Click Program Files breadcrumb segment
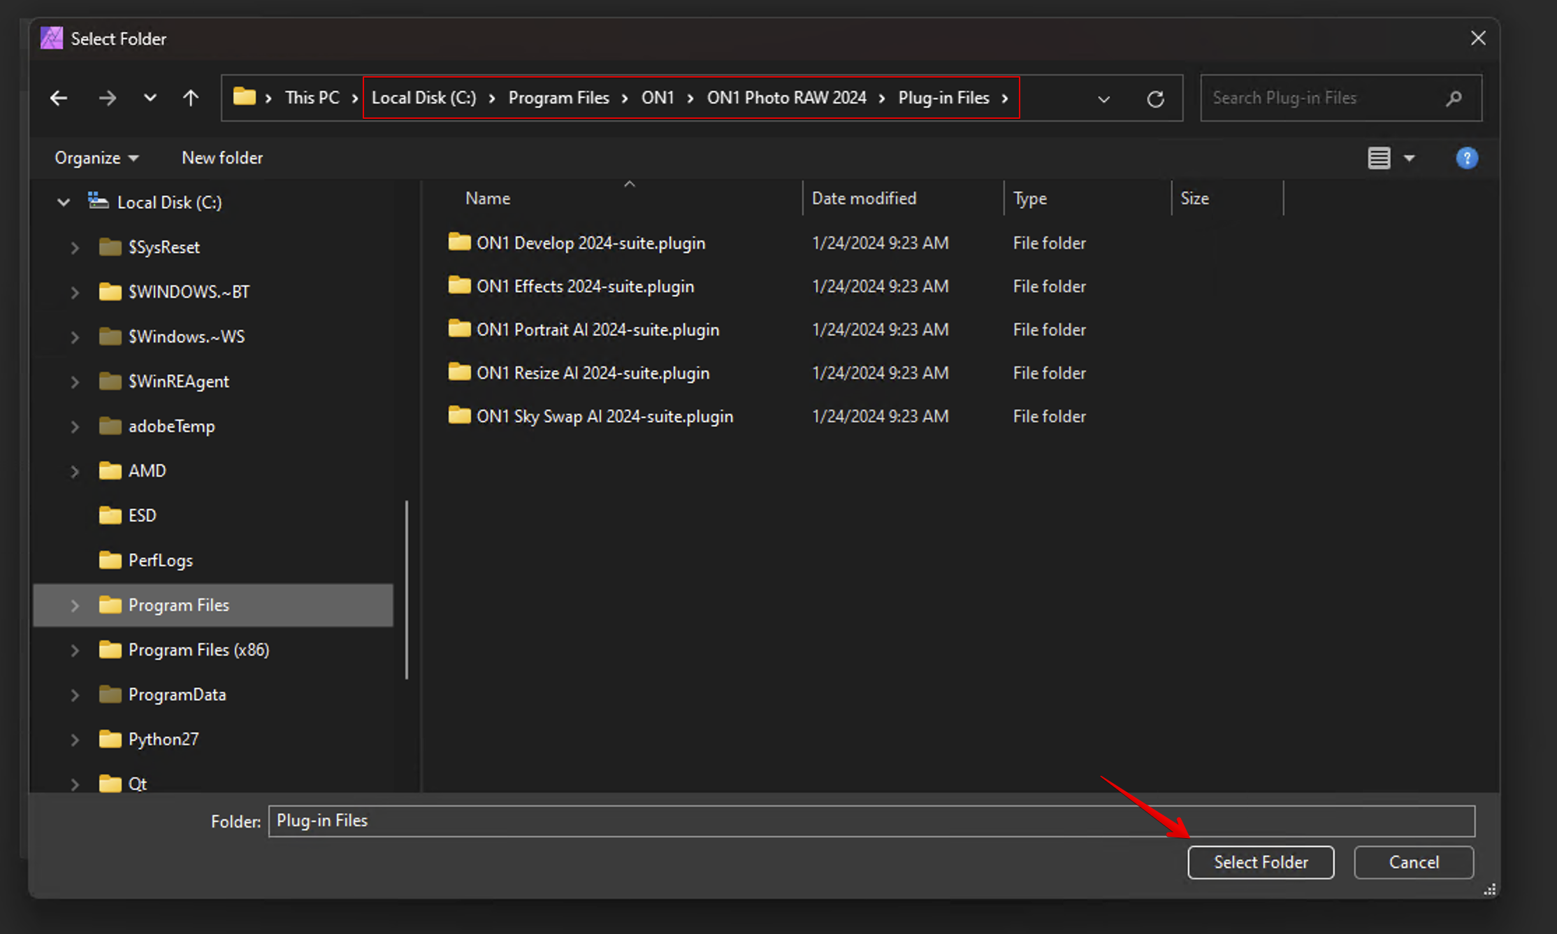 (x=558, y=98)
